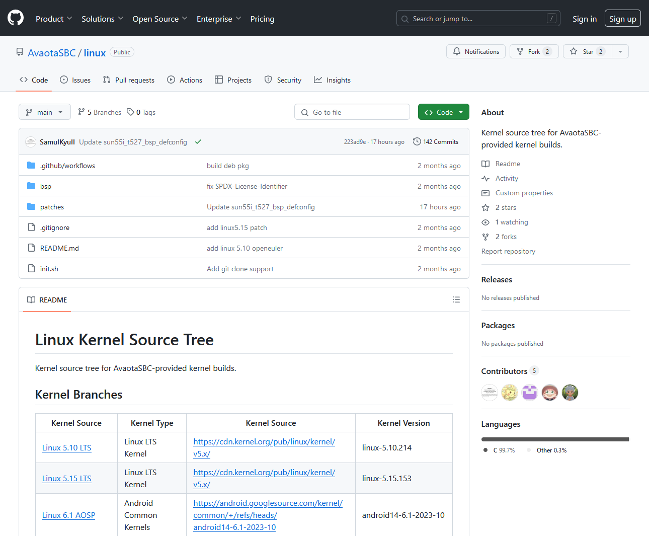Click the commit status green checkmark

[x=198, y=142]
